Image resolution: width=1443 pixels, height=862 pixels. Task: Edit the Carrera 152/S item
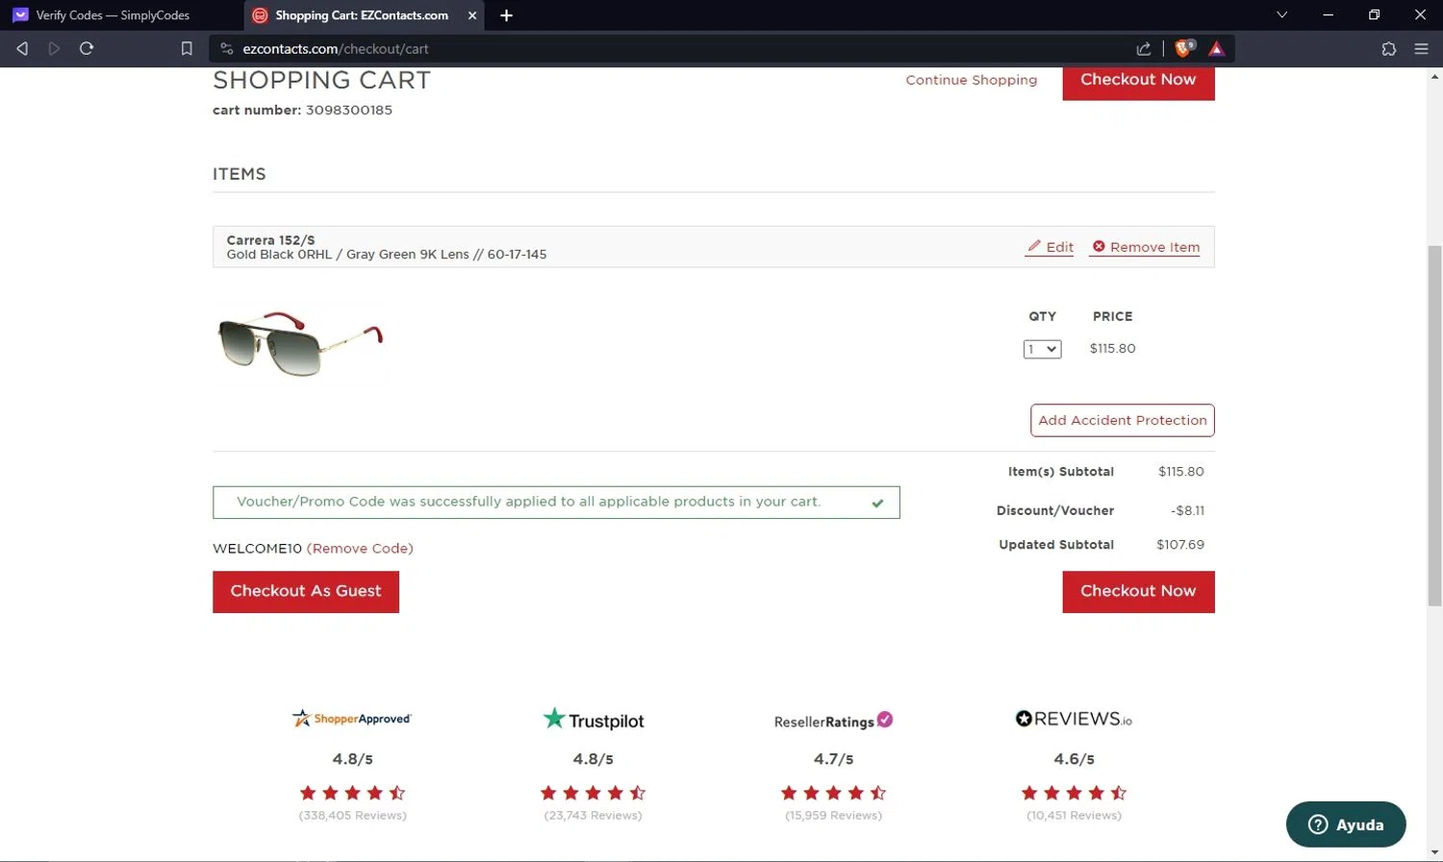point(1050,247)
